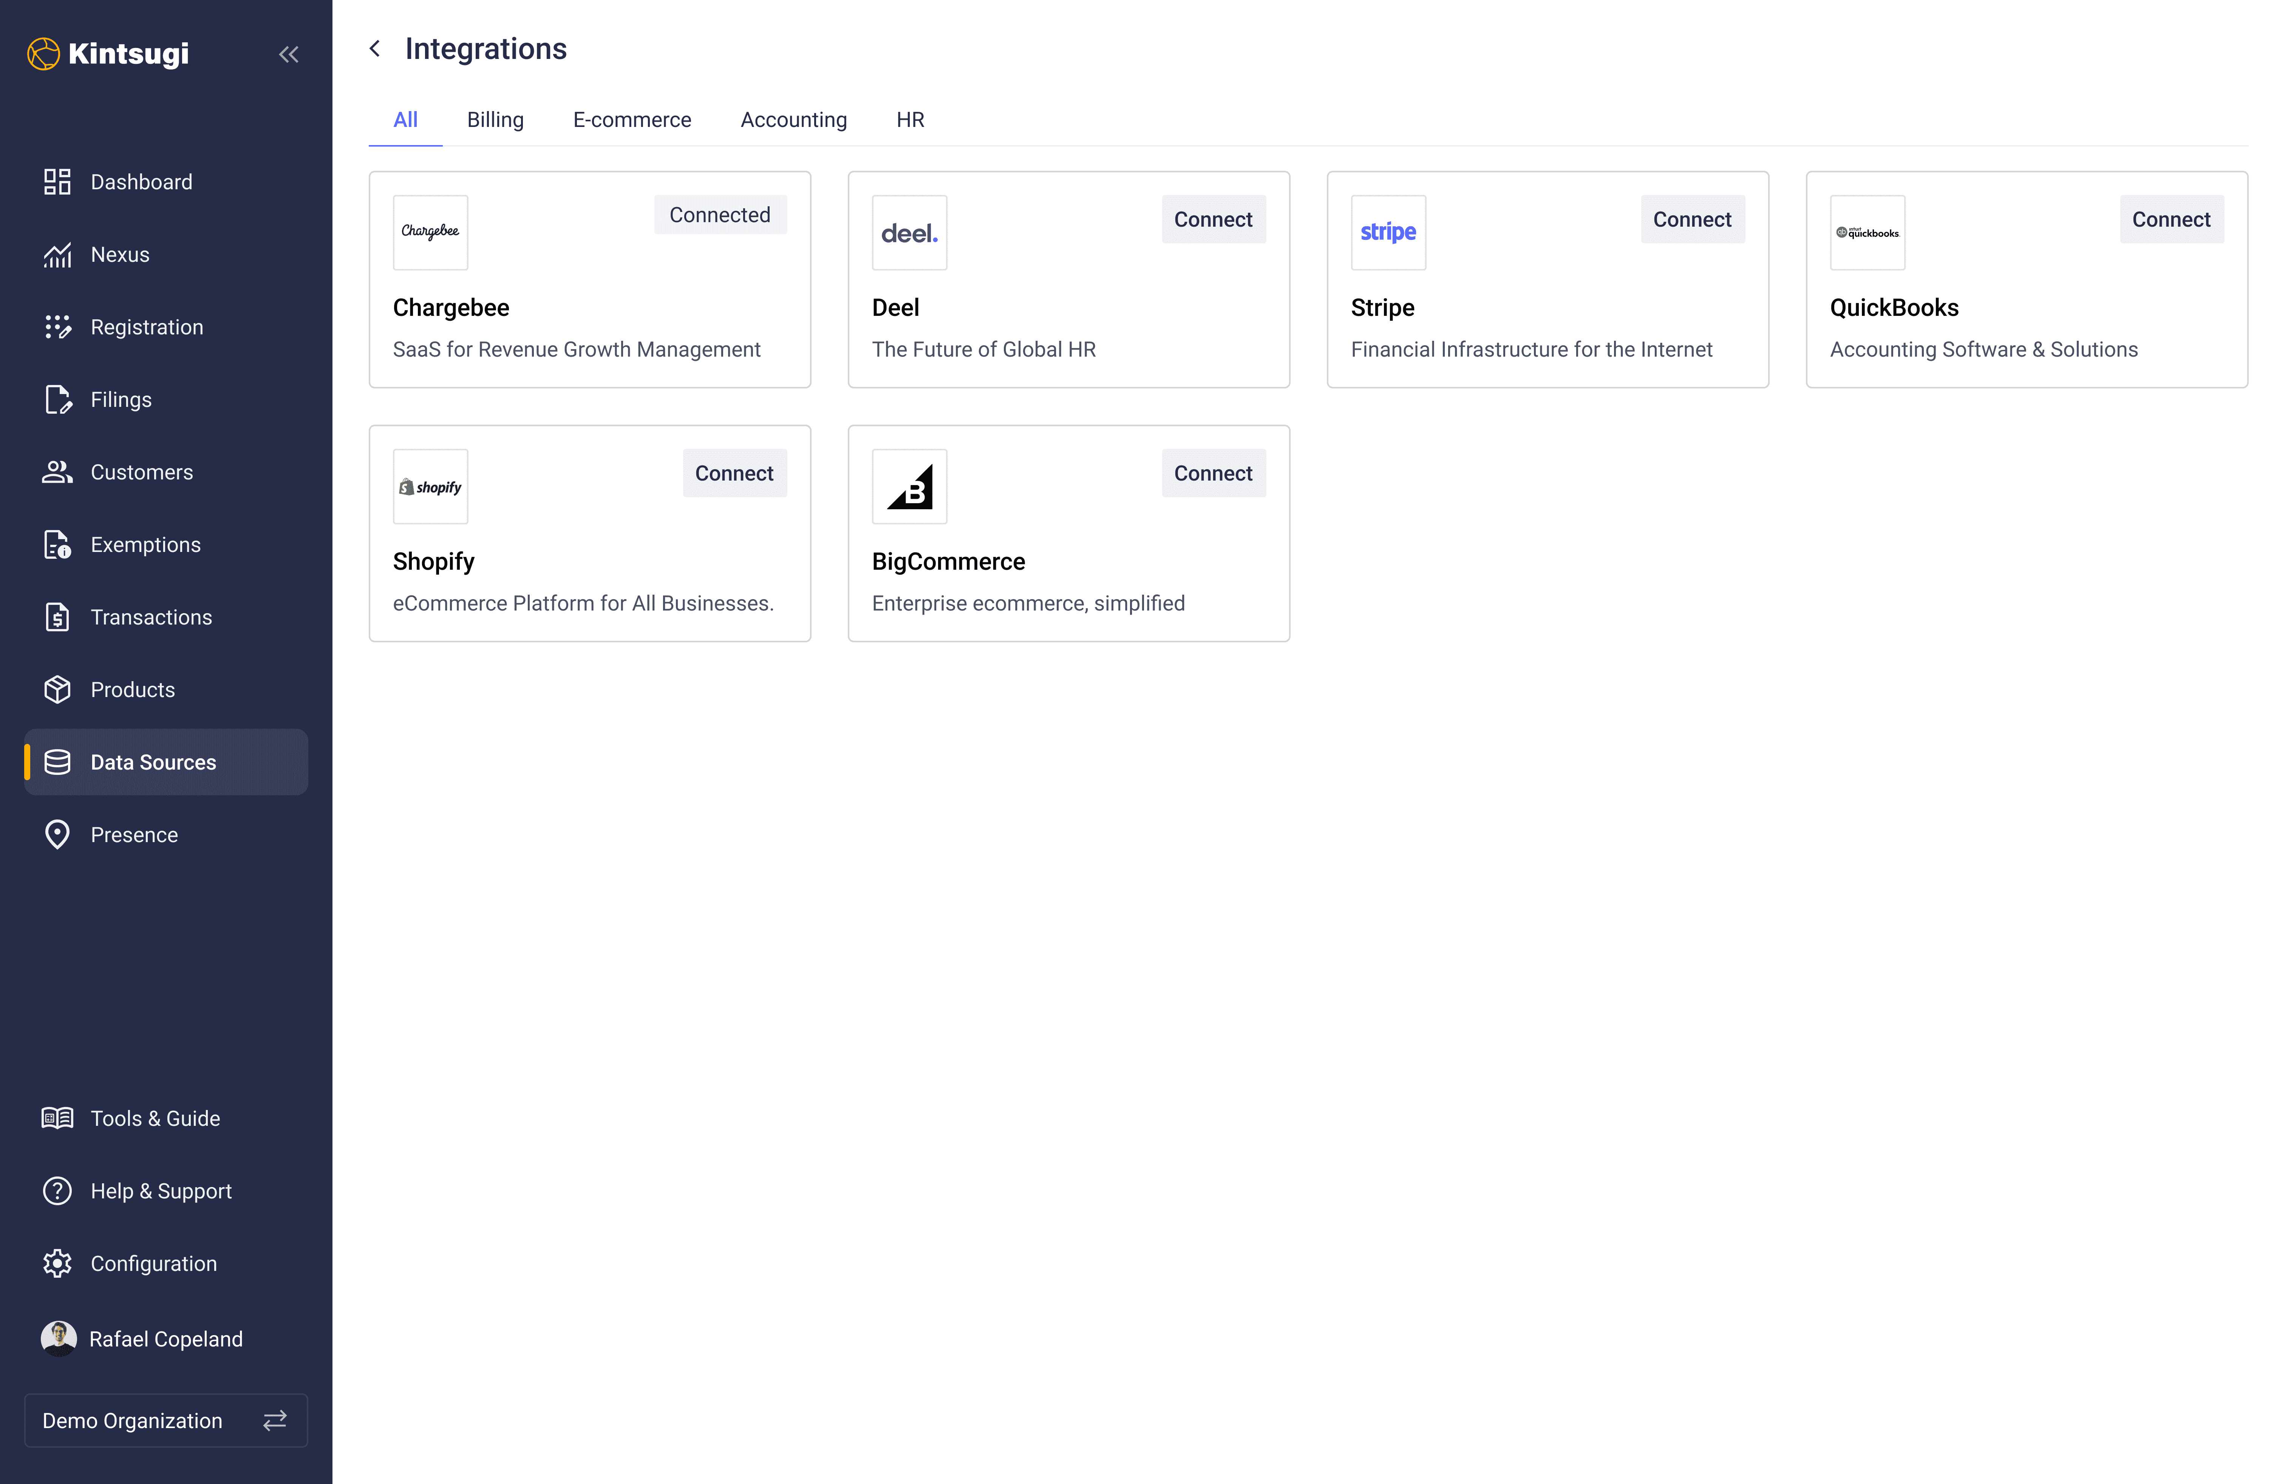Click the Tools & Guide book icon
The image size is (2285, 1484).
tap(57, 1118)
